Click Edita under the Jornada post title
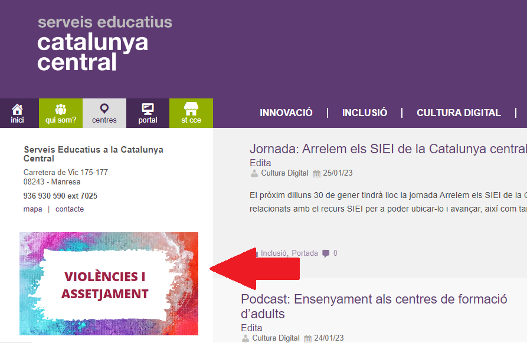This screenshot has width=527, height=343. (260, 163)
